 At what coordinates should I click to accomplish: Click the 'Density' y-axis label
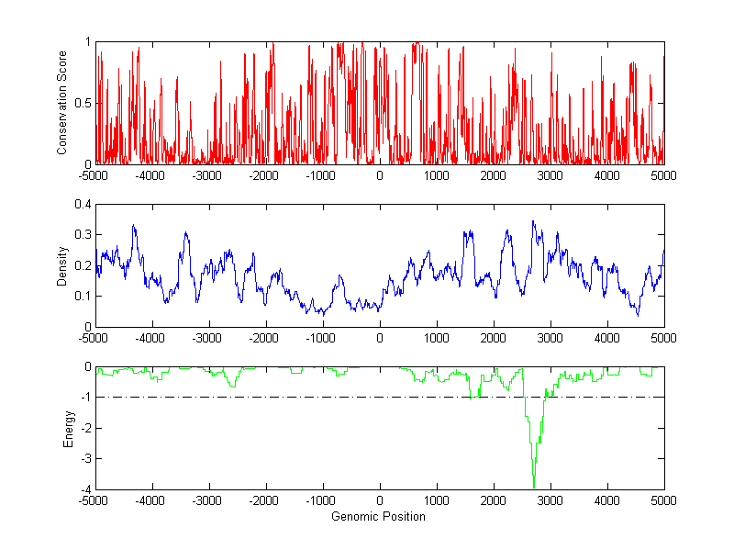tap(62, 265)
